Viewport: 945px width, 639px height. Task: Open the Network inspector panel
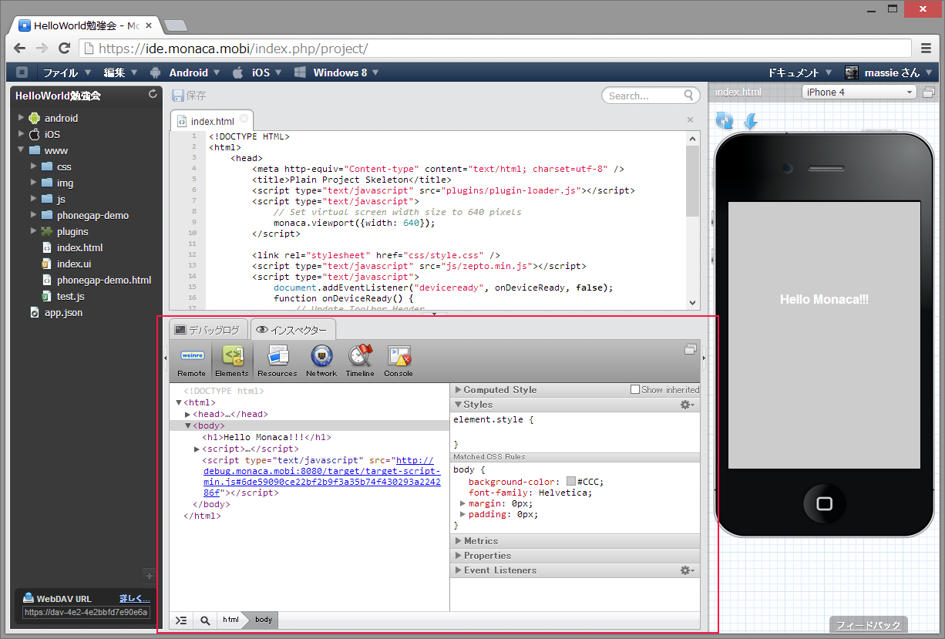click(x=321, y=361)
